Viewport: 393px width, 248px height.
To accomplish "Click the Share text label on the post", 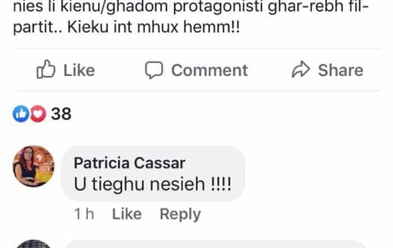I will click(341, 70).
